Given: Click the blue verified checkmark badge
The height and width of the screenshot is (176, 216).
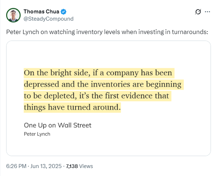Looking at the screenshot, I should tap(64, 12).
